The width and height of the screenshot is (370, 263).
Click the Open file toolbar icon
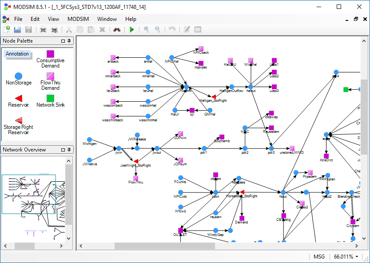tap(18, 30)
